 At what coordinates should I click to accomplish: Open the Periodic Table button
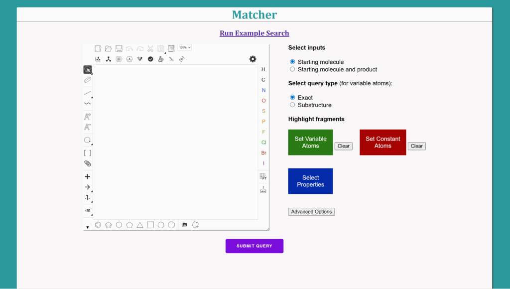[263, 176]
